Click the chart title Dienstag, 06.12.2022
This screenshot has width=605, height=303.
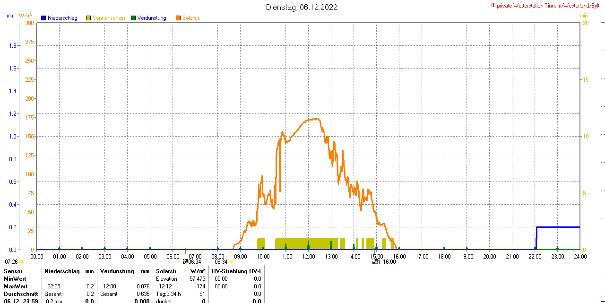(x=302, y=7)
